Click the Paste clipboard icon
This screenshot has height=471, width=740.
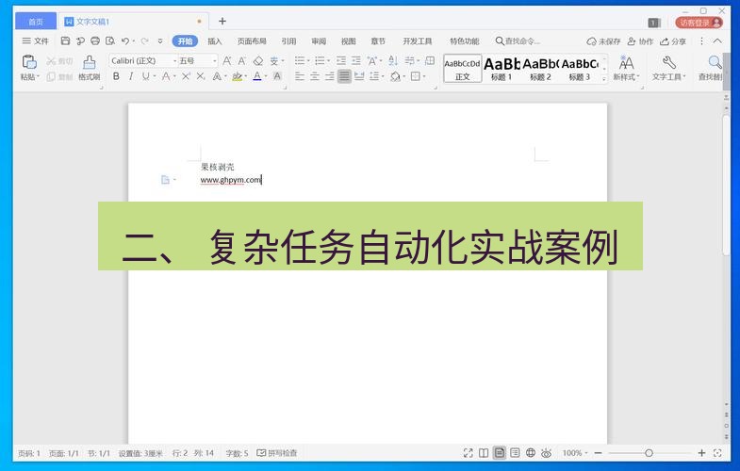tap(29, 62)
